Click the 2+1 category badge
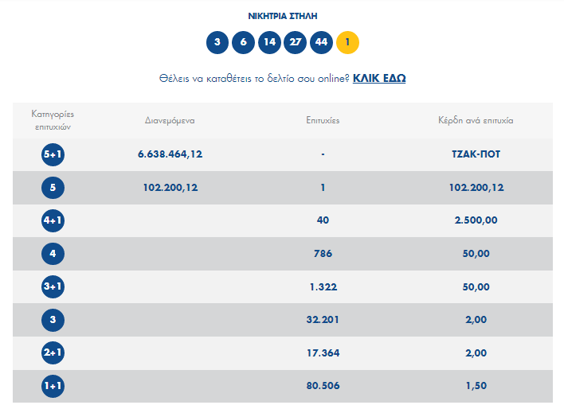This screenshot has width=564, height=405. click(x=53, y=352)
